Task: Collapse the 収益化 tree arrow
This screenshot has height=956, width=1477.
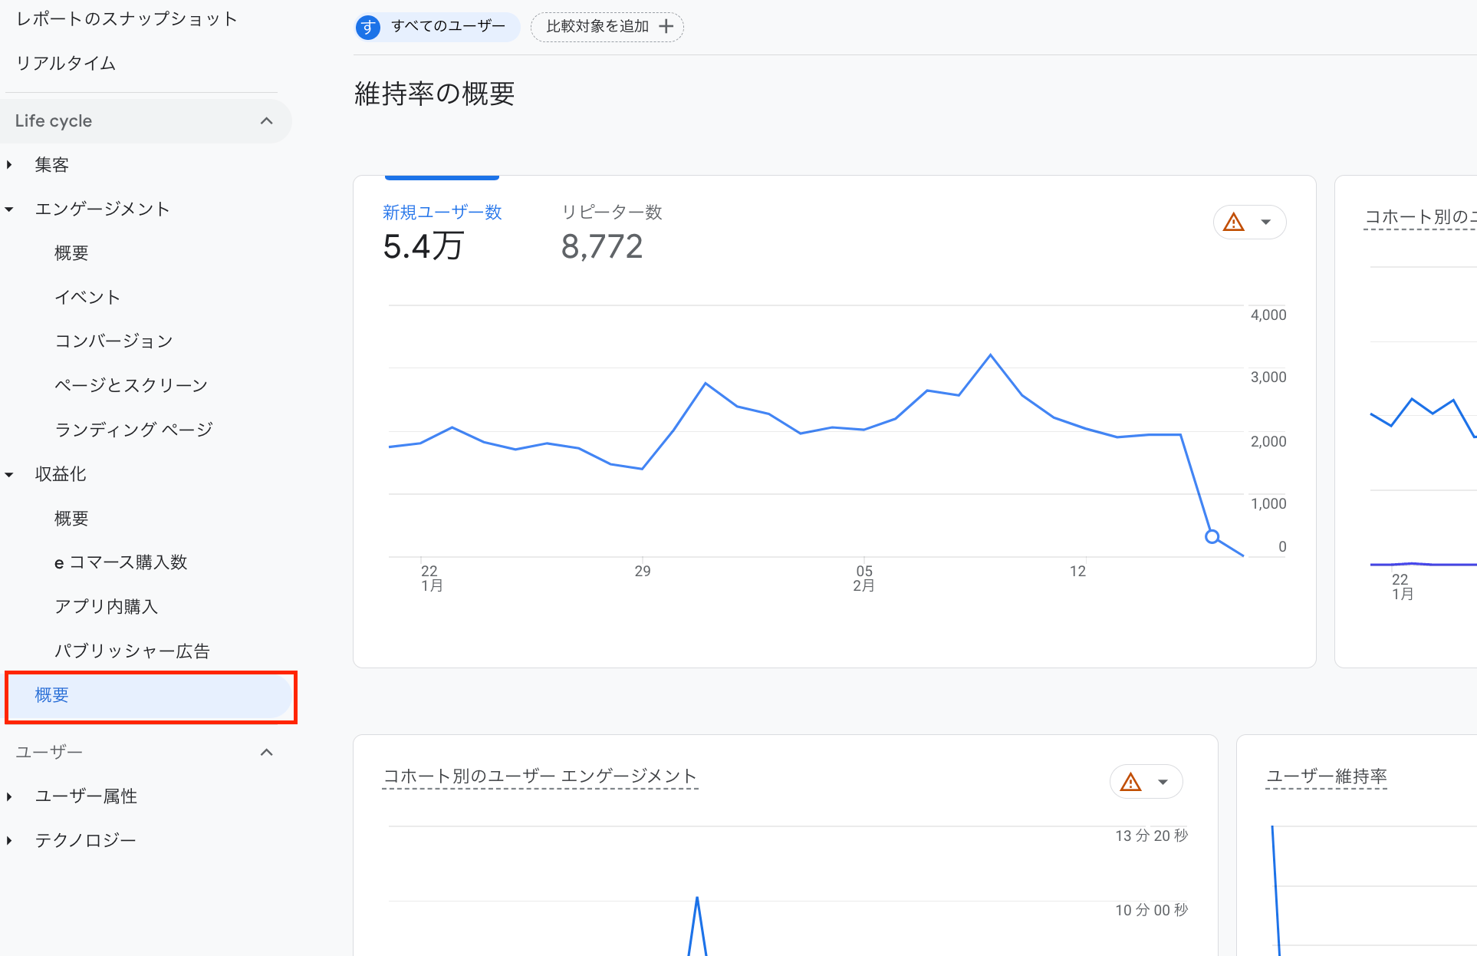Action: [9, 474]
